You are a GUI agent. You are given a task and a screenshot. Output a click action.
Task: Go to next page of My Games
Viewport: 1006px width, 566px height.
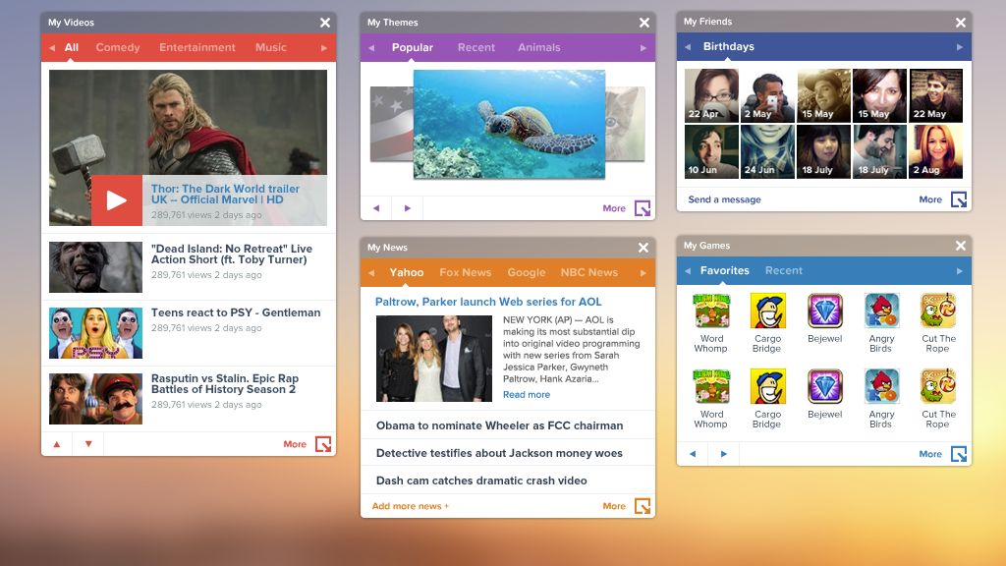coord(724,454)
